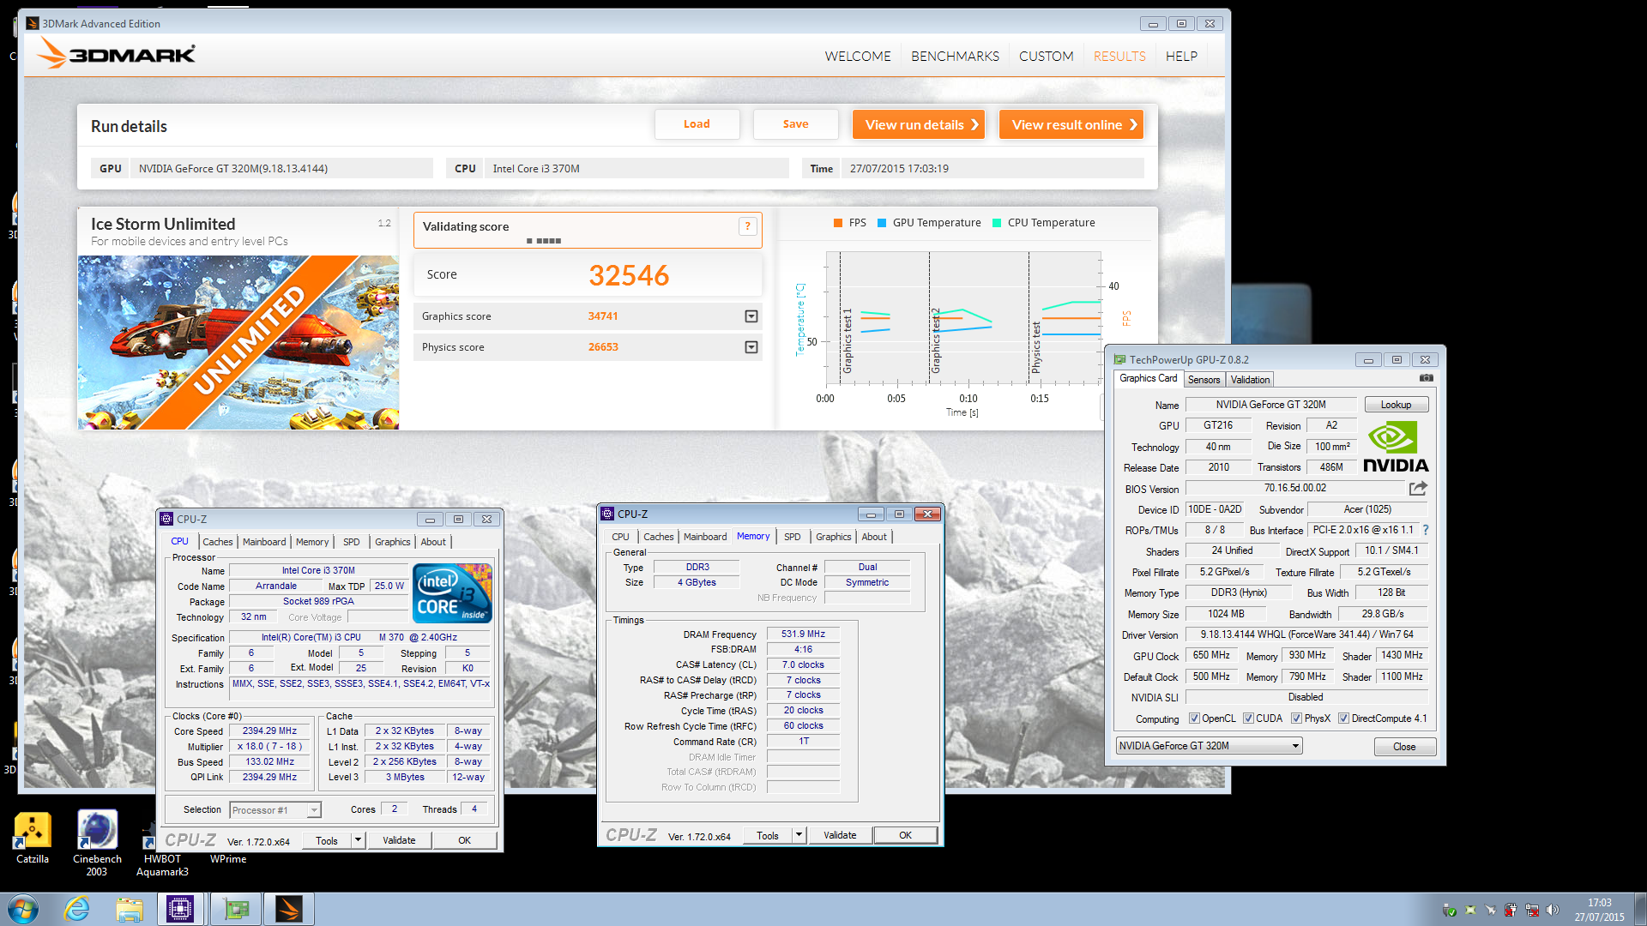The width and height of the screenshot is (1647, 926).
Task: Switch to Validation tab in GPU-Z
Action: (x=1250, y=380)
